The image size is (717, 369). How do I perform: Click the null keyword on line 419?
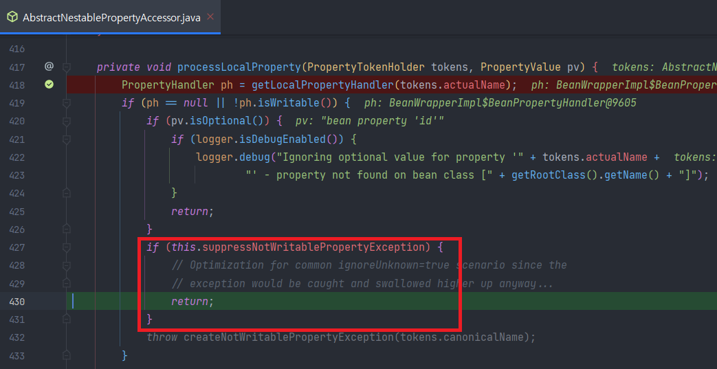click(195, 103)
